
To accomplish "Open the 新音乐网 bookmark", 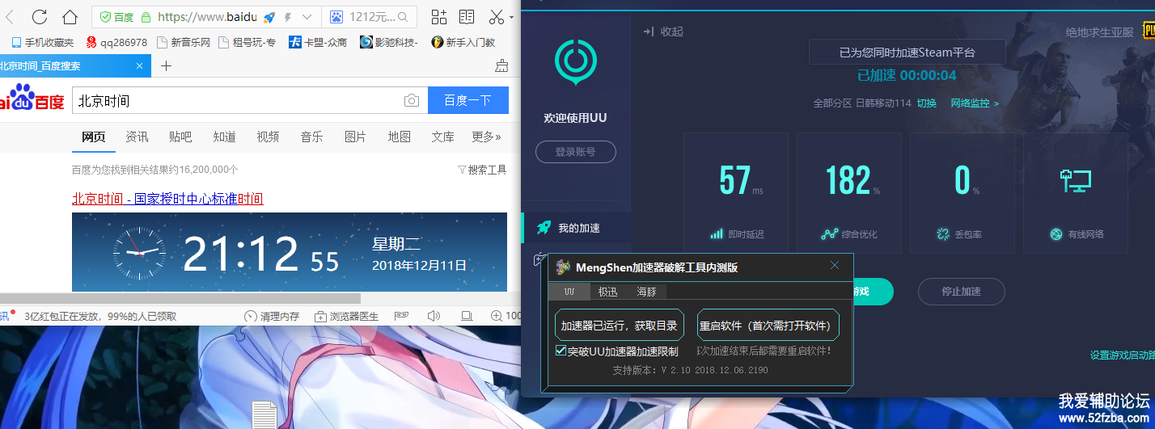I will [x=184, y=42].
